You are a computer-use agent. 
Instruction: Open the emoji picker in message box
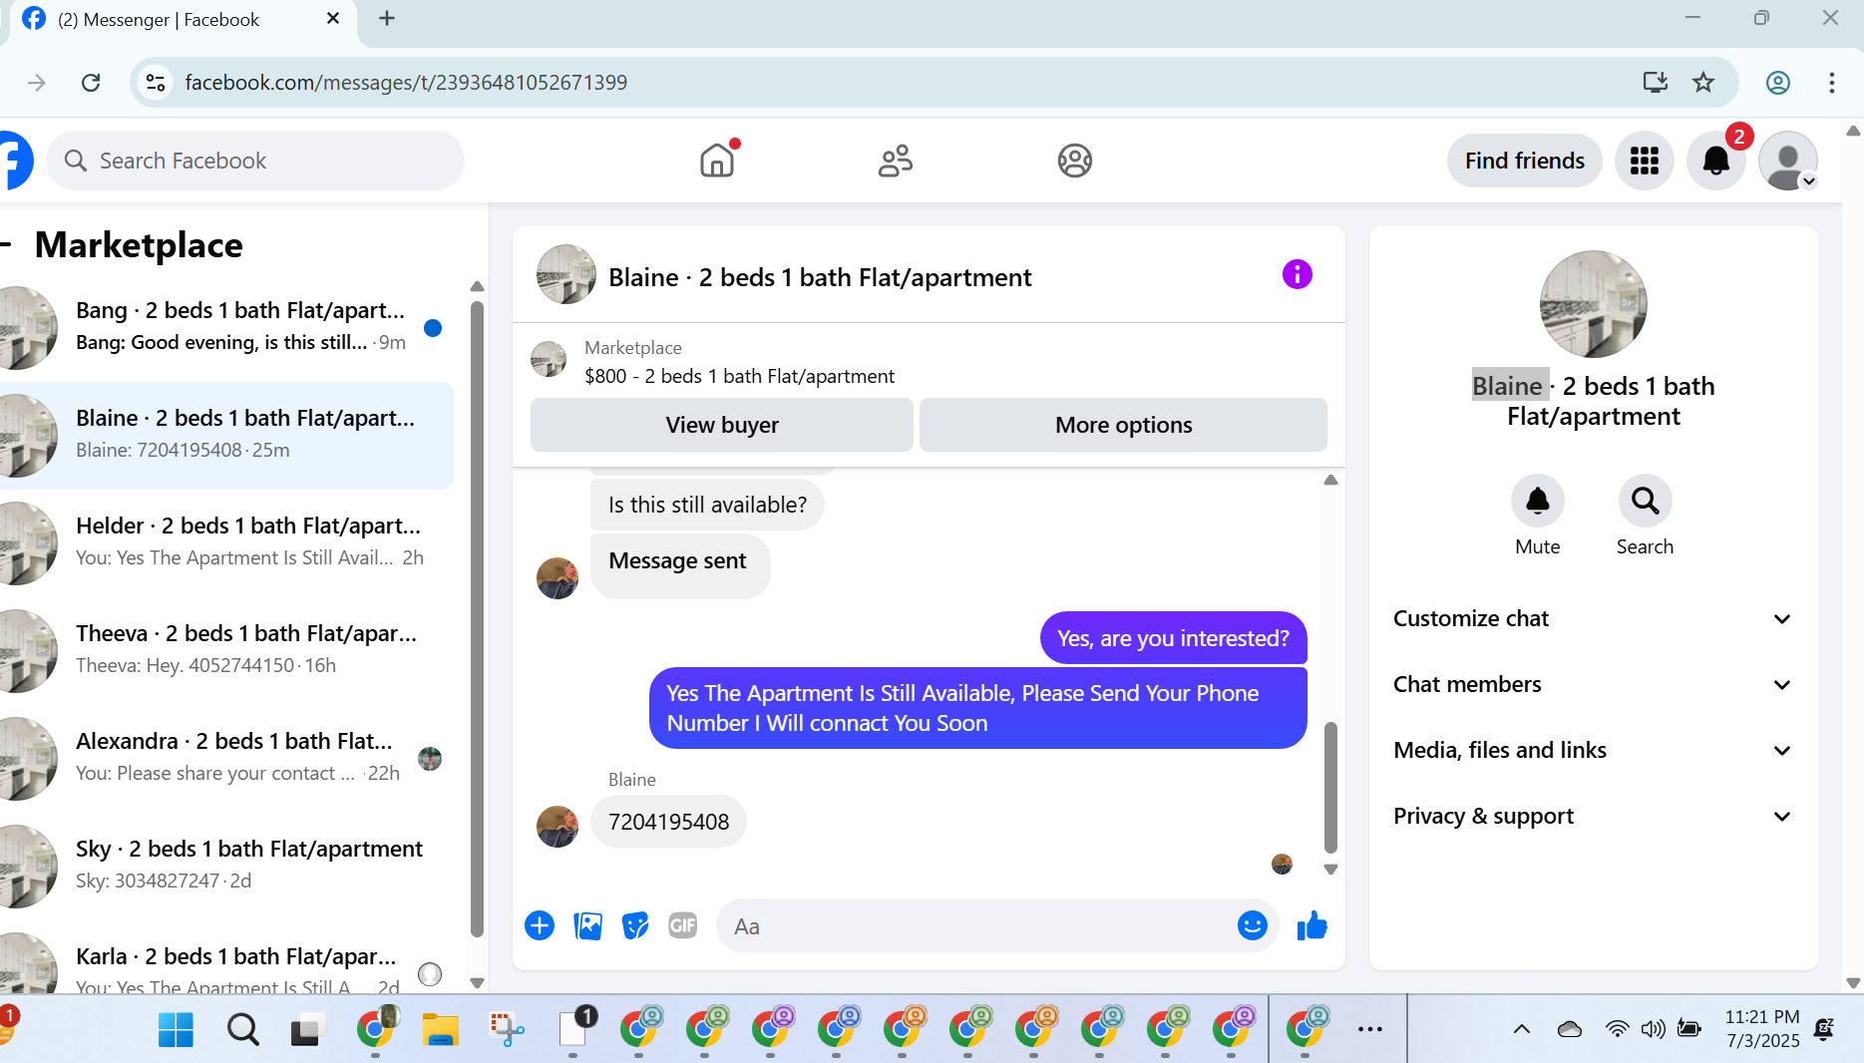[x=1252, y=925]
